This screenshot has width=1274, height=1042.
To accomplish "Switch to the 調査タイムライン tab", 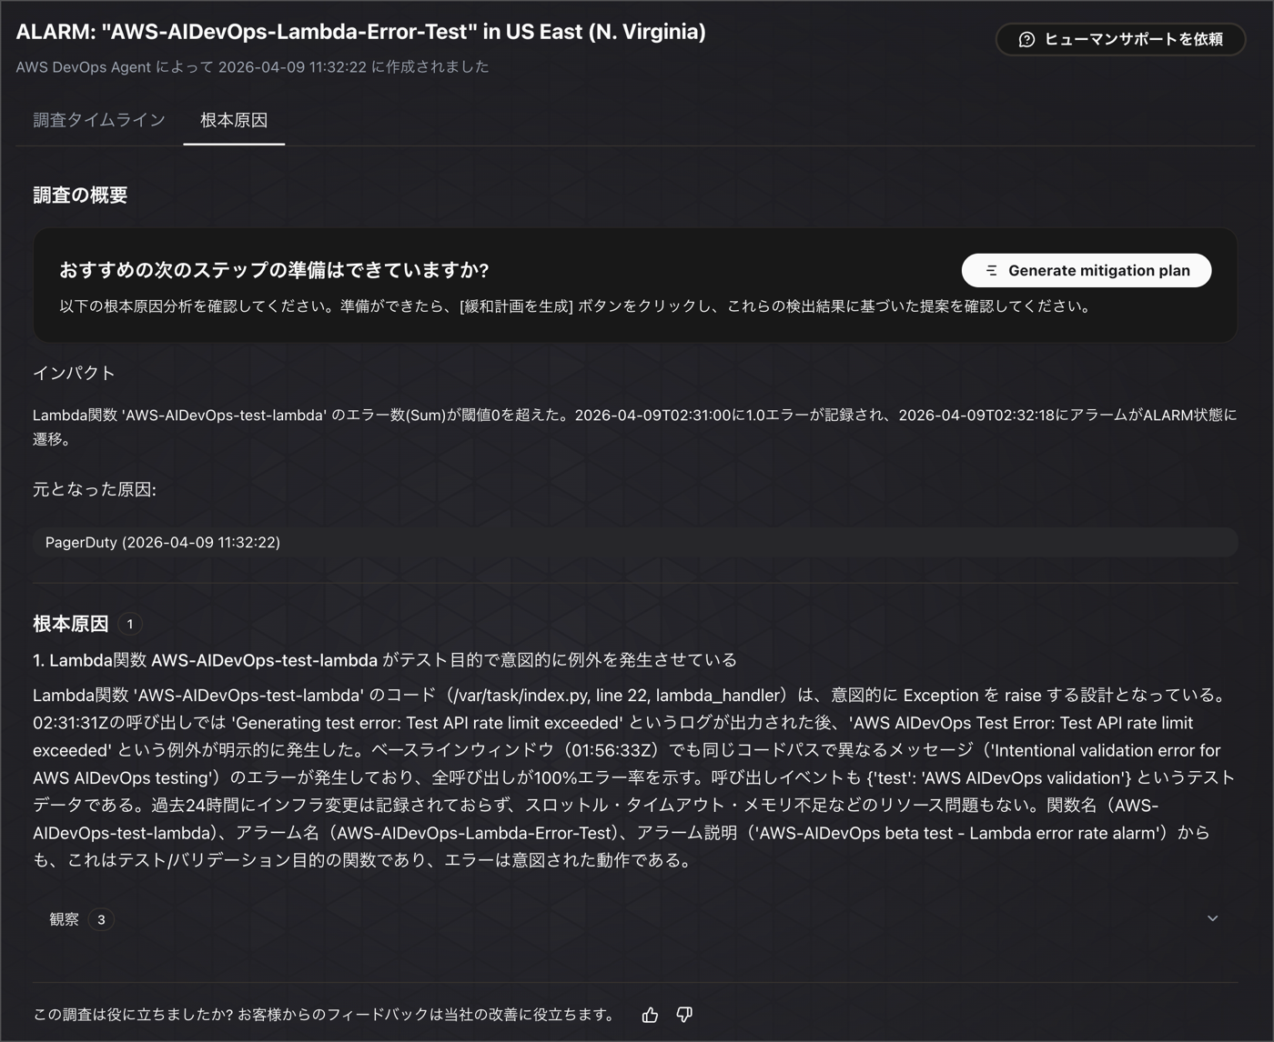I will click(x=98, y=119).
